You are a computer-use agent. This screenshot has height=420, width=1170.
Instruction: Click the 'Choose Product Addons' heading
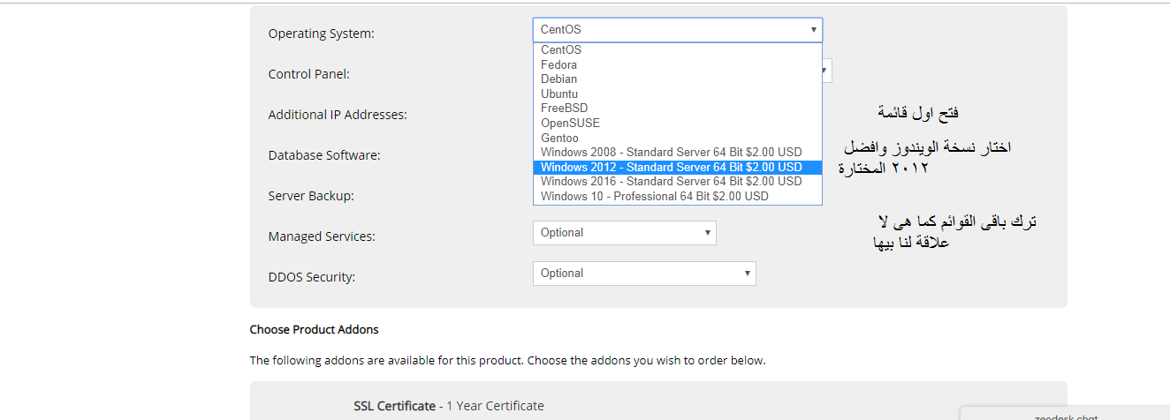coord(314,330)
